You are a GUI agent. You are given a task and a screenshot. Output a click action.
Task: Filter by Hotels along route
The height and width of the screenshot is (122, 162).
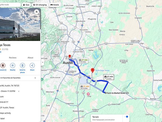[55, 5]
